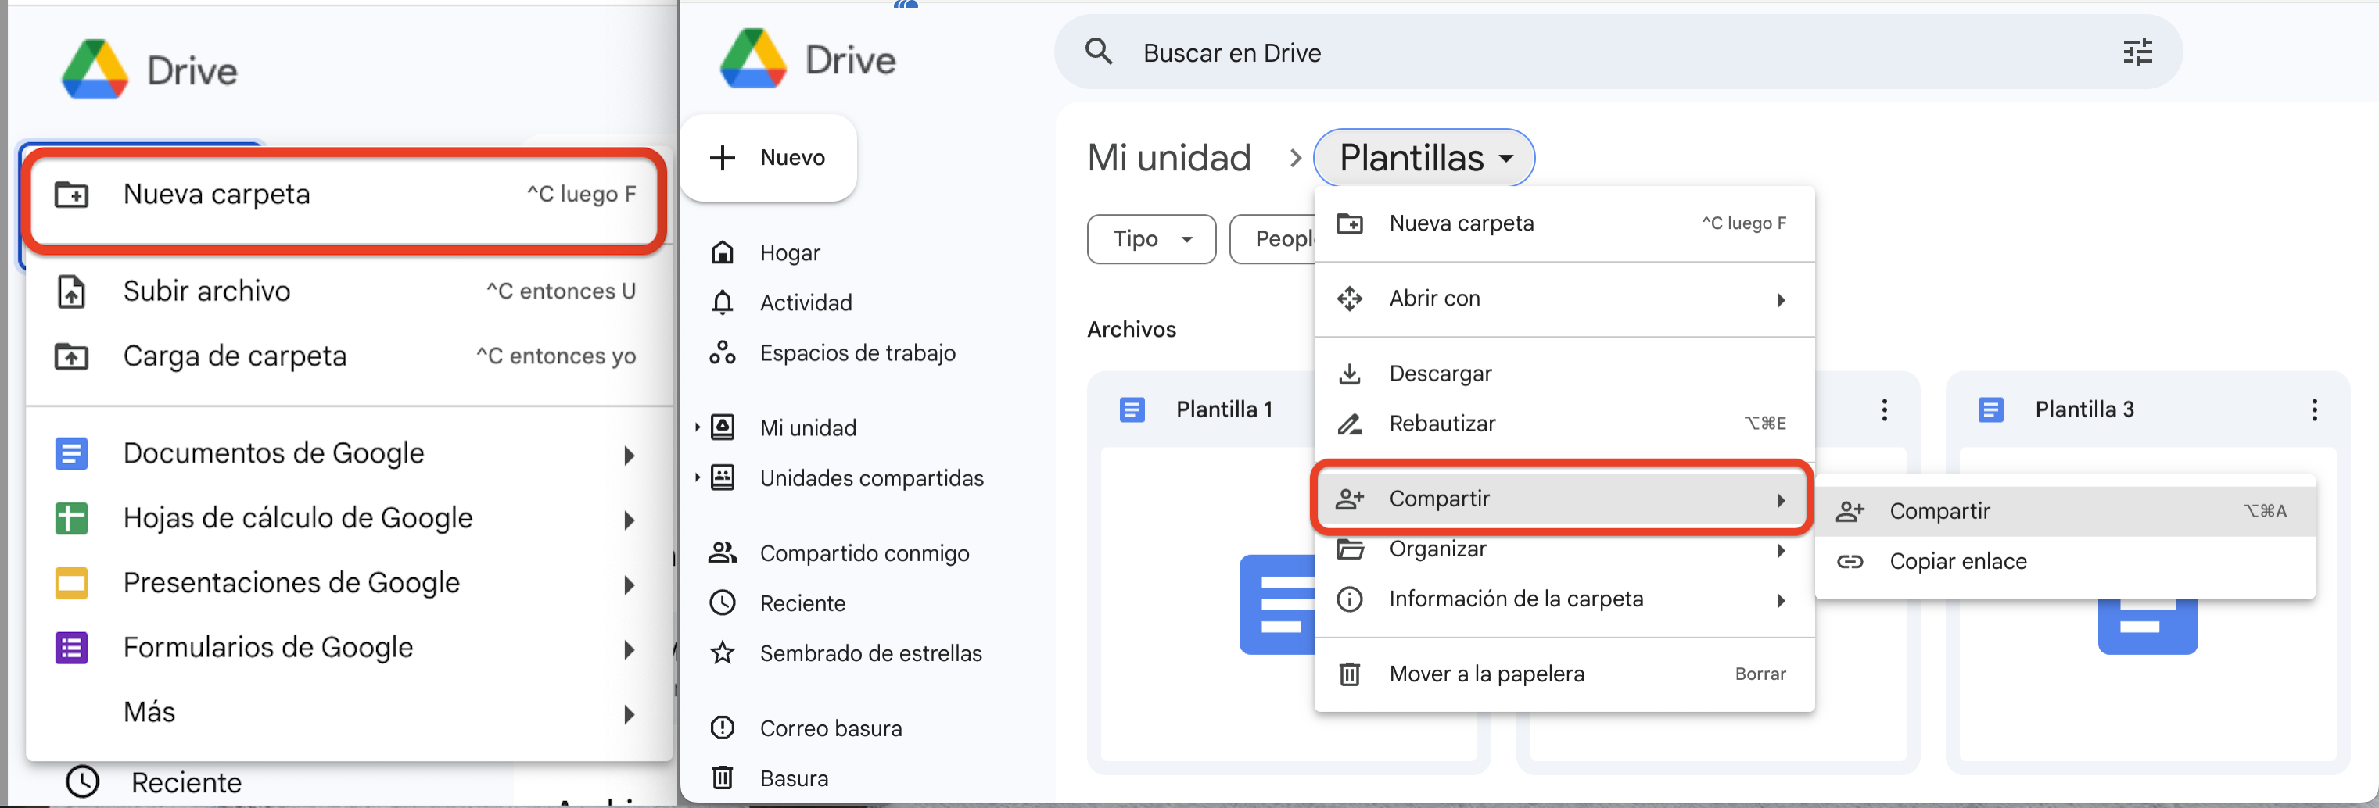
Task: Expand the Mi unidad tree arrow
Action: 698,427
